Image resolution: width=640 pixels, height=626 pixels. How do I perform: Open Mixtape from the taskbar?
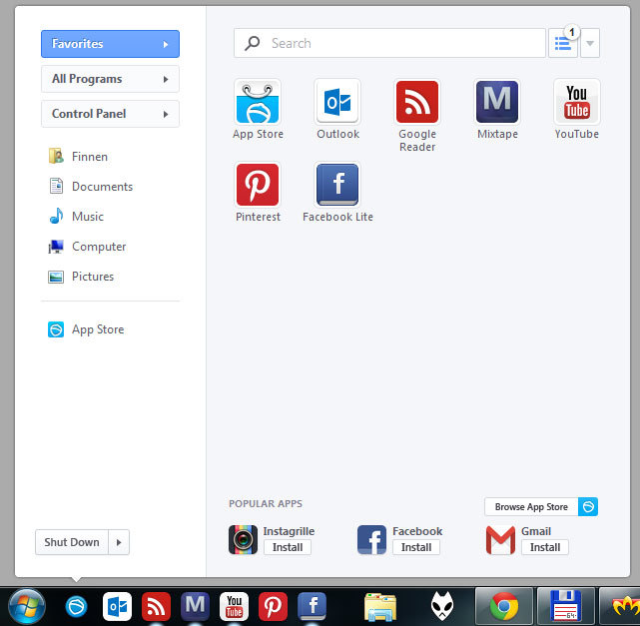point(195,606)
